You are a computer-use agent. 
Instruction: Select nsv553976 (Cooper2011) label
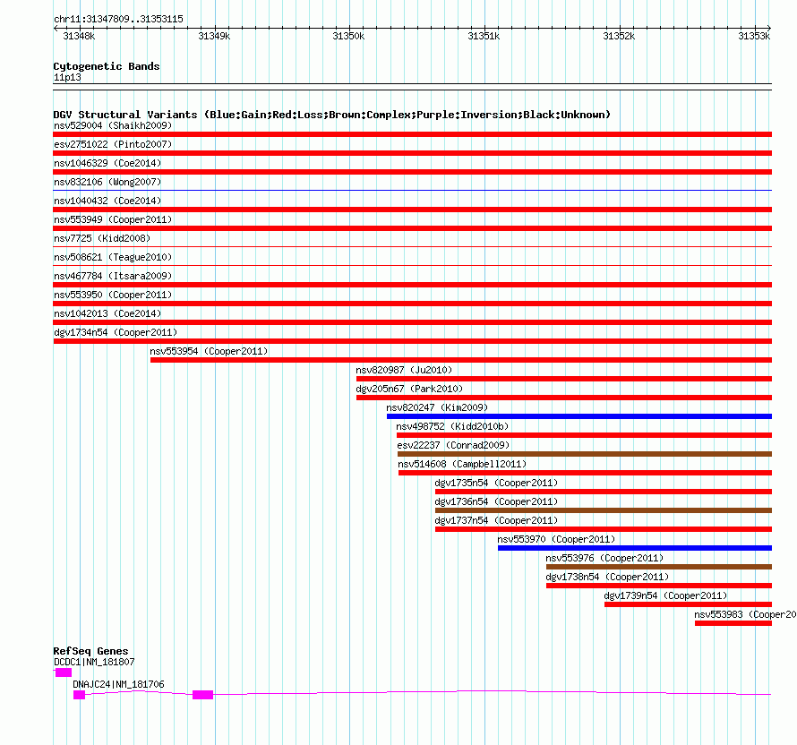tap(604, 558)
